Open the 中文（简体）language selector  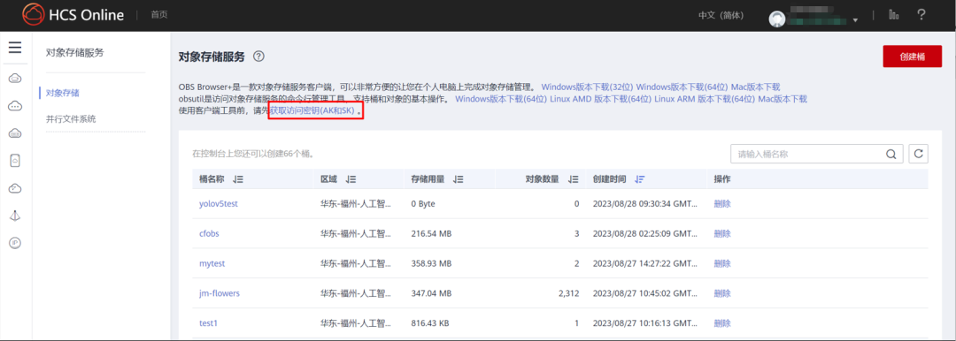pyautogui.click(x=721, y=16)
